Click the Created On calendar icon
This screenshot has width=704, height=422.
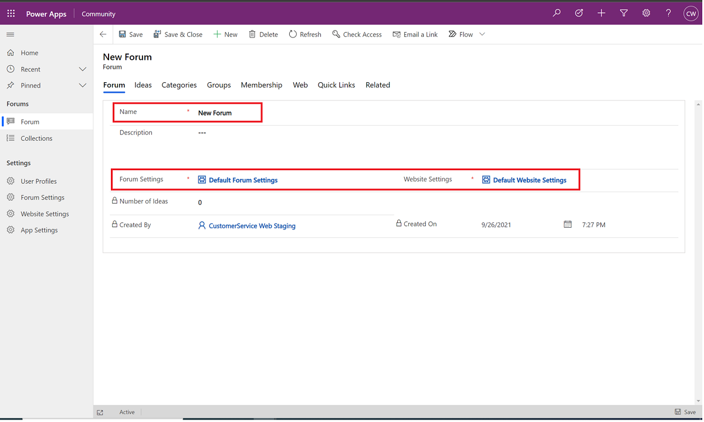[567, 225]
